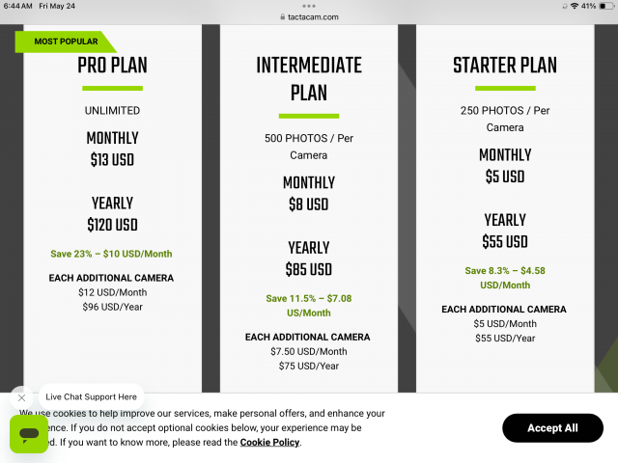This screenshot has height=463, width=618.
Task: Tap the Wi-Fi status icon
Action: tap(575, 6)
